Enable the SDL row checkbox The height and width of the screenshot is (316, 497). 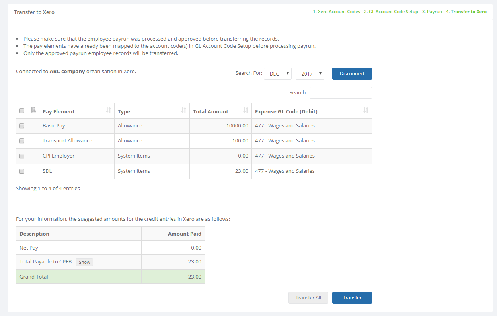(22, 171)
